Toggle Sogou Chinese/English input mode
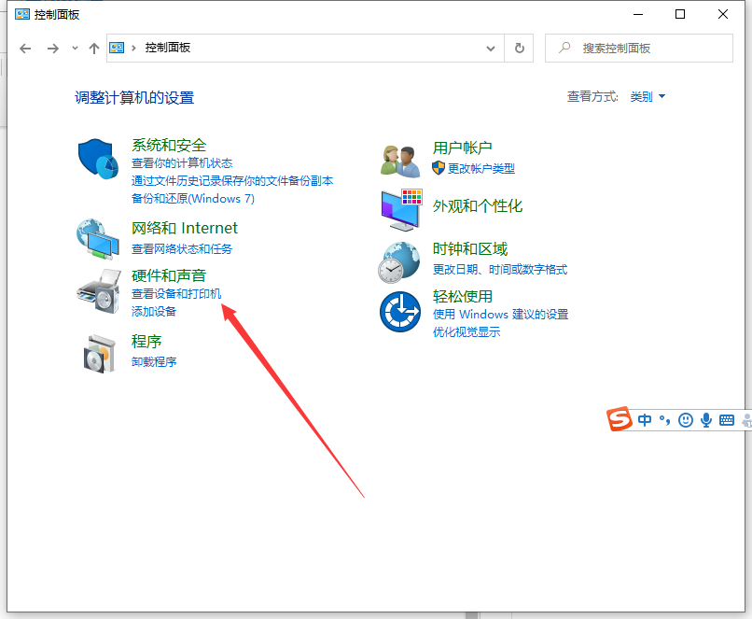 [645, 420]
